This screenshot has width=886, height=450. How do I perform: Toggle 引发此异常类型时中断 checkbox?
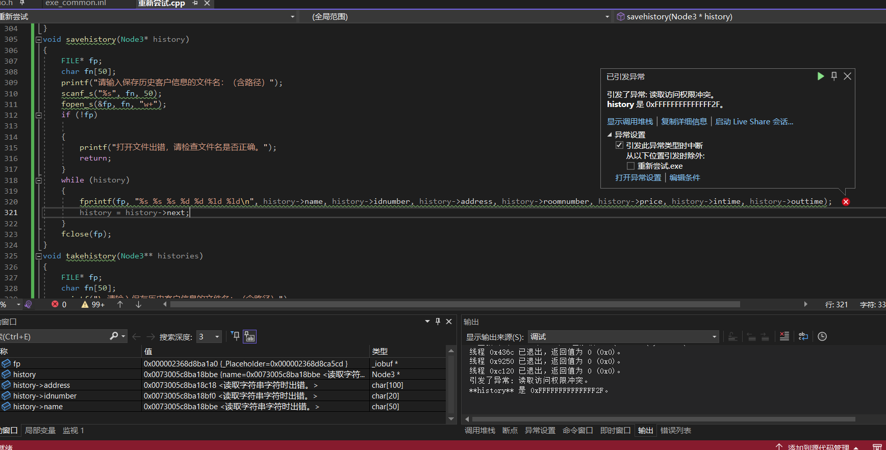point(619,145)
